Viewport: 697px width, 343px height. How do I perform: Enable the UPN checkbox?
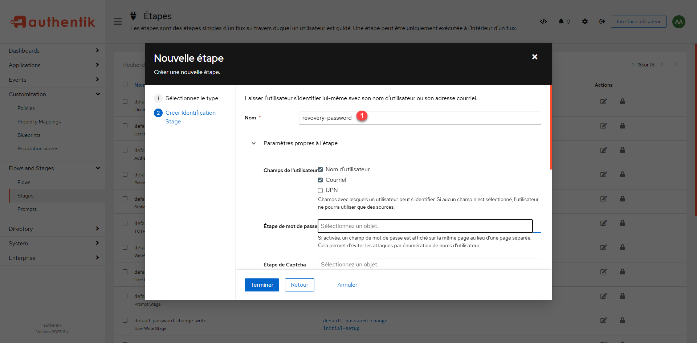(x=320, y=191)
